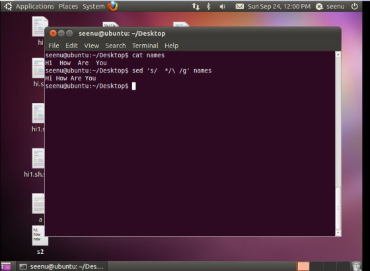Open the System menu
370x271 pixels.
[x=94, y=7]
